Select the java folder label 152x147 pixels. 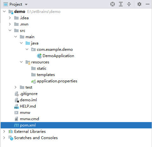coord(35,43)
